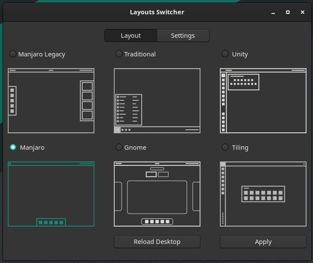
Task: Pick the Gnome layout radio button
Action: pyautogui.click(x=119, y=147)
